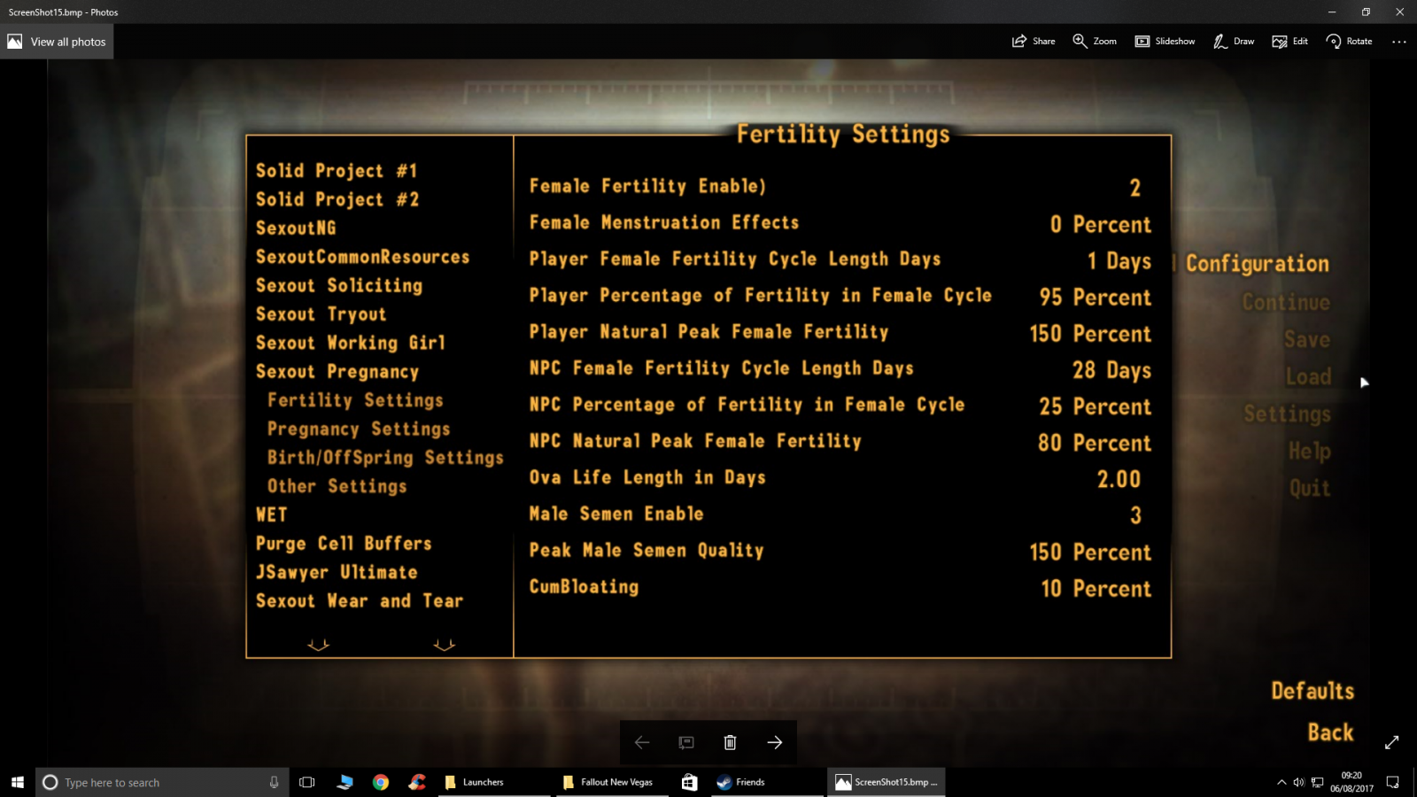
Task: Click 'Pregnancy Settings' in the mod list
Action: (x=359, y=429)
